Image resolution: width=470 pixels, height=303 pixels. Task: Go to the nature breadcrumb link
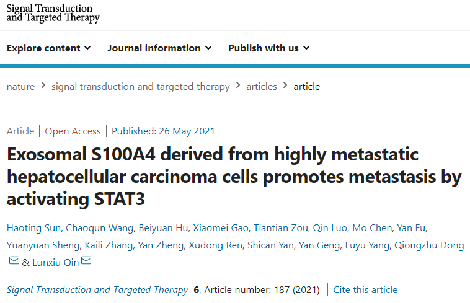coord(20,87)
